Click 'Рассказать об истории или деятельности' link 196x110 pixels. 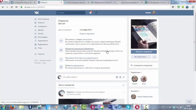tap(81, 58)
